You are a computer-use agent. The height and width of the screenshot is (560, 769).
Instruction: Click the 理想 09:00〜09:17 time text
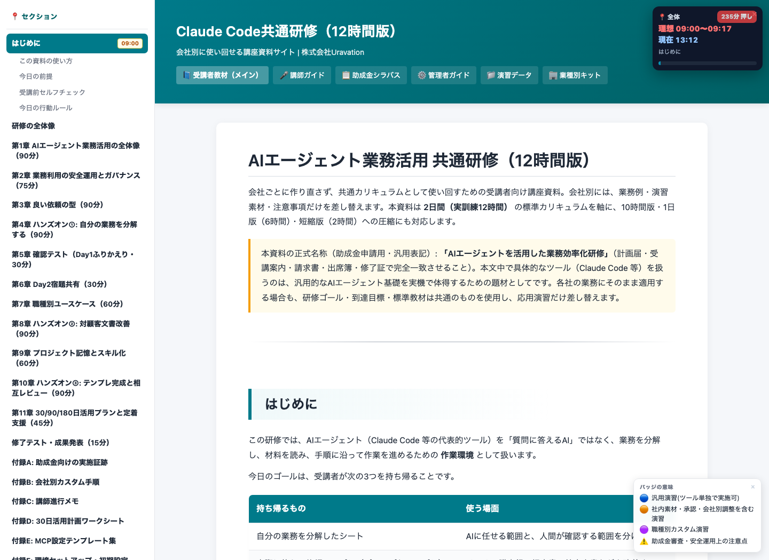(x=695, y=29)
